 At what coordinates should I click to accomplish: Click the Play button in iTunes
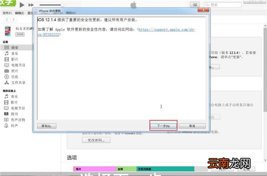(x=22, y=5)
